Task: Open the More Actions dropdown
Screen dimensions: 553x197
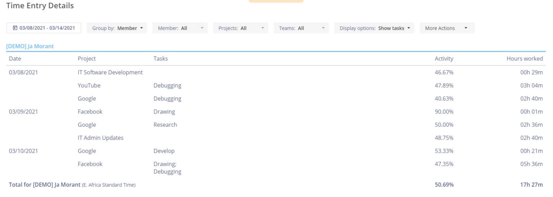Action: (x=447, y=28)
